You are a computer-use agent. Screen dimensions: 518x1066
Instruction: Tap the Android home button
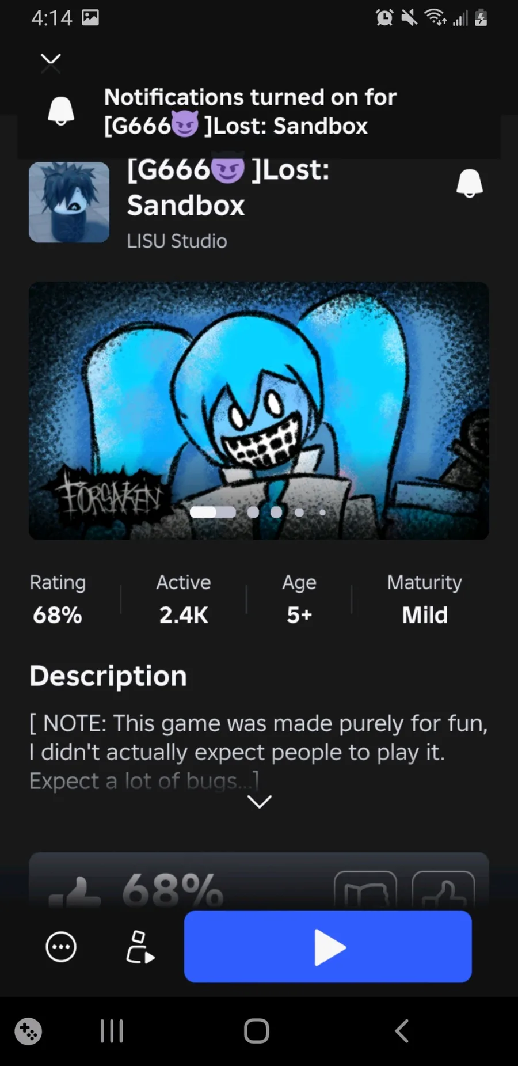point(257,1031)
